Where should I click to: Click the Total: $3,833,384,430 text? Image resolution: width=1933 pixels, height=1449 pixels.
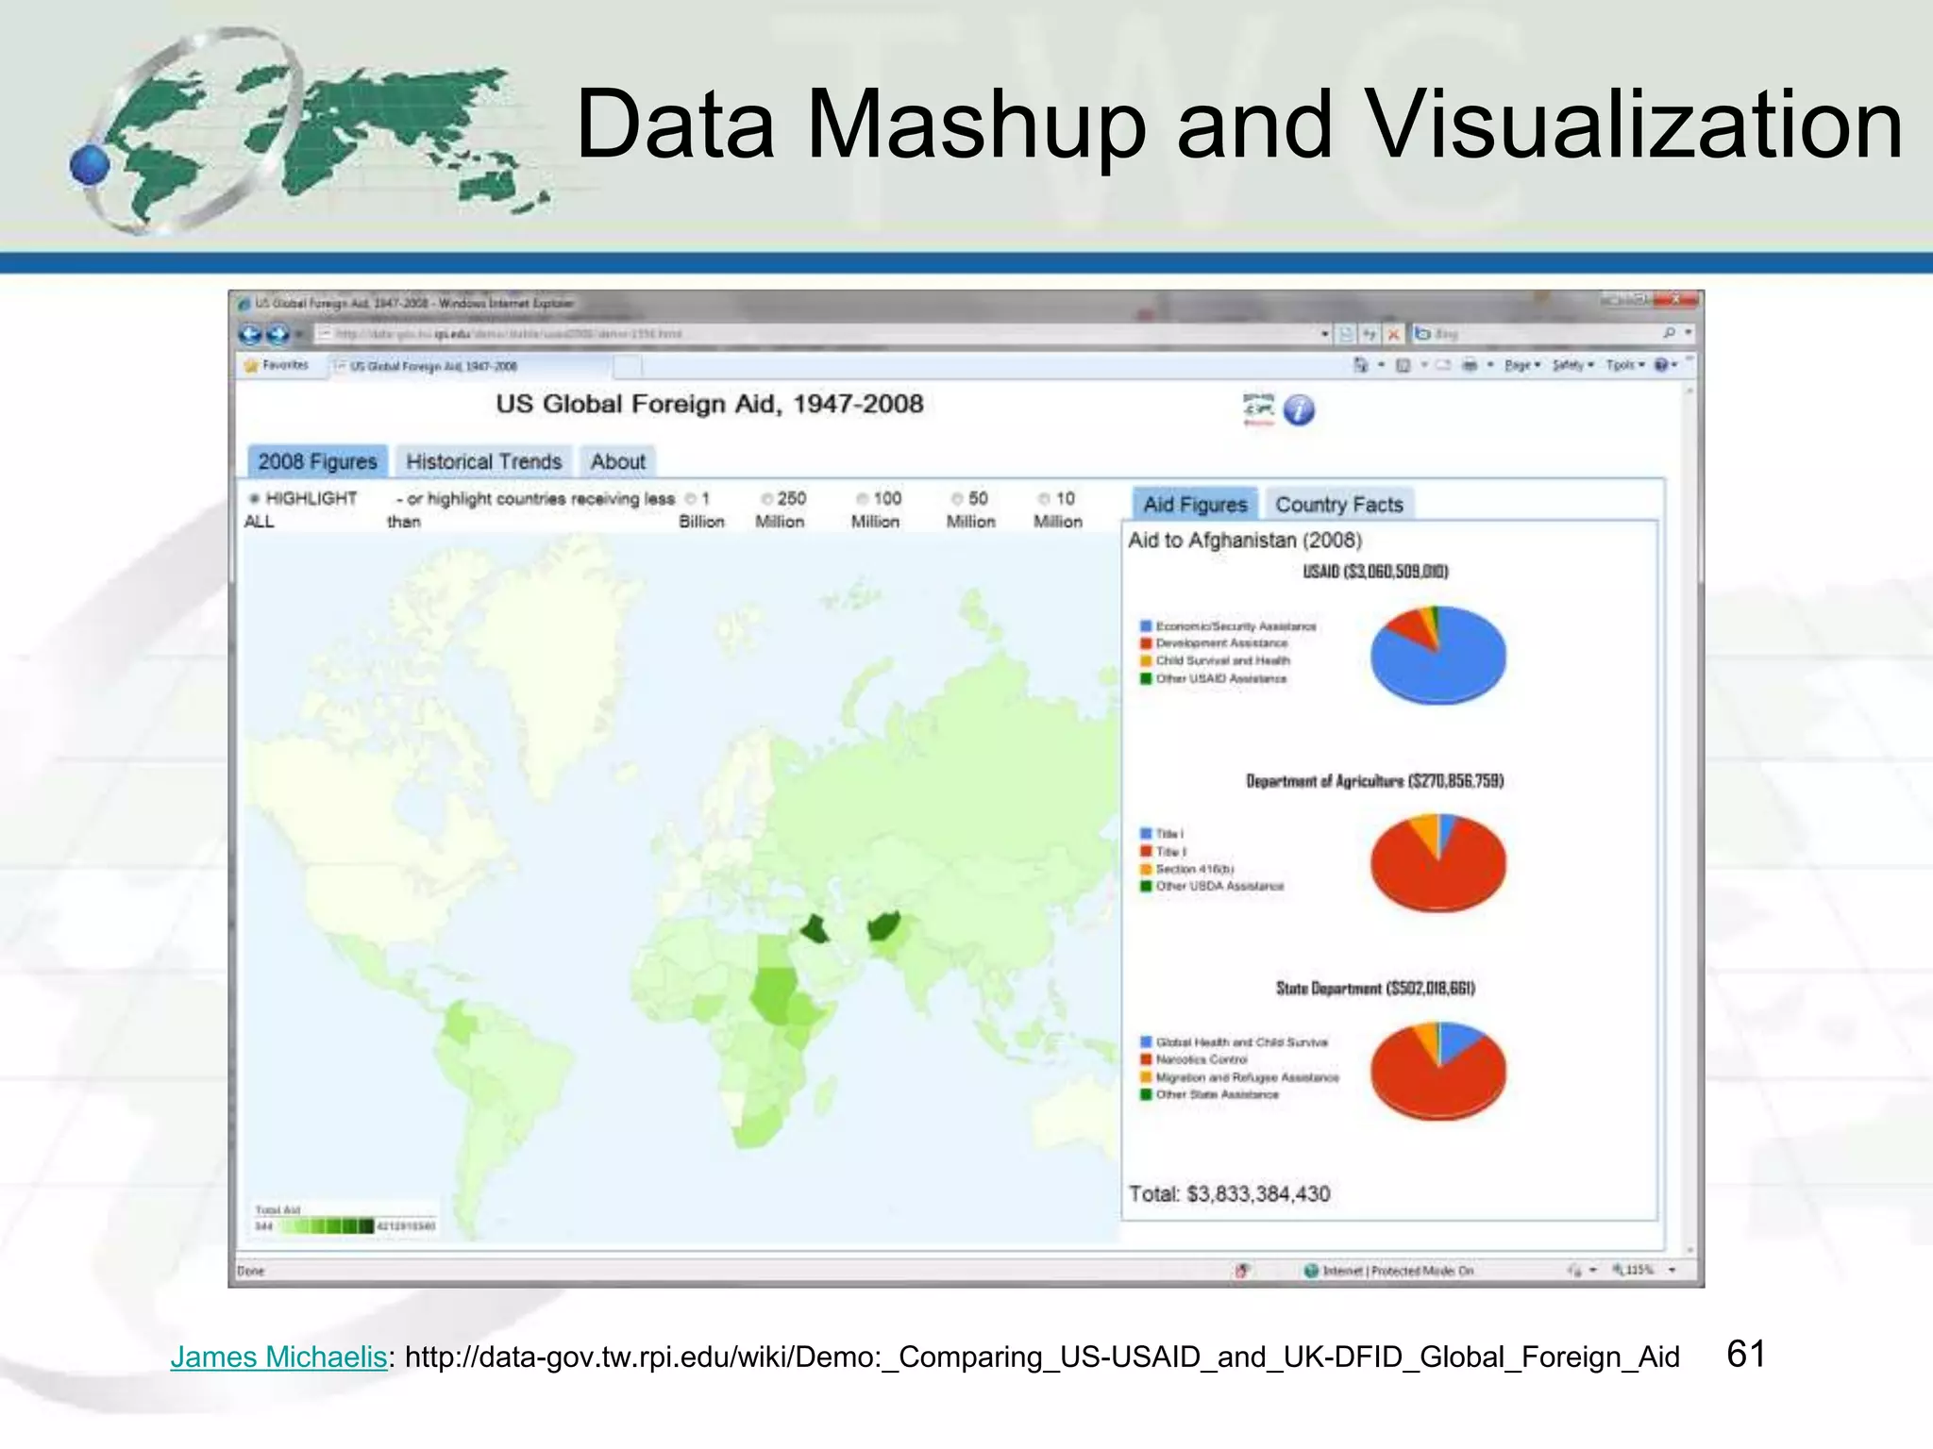[1229, 1194]
